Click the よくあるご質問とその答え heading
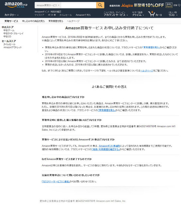Viewport: 181px width, 206px height. (109, 87)
